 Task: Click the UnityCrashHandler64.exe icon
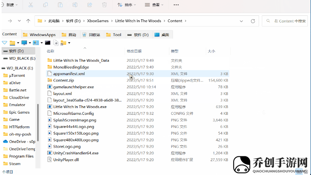click(x=50, y=153)
